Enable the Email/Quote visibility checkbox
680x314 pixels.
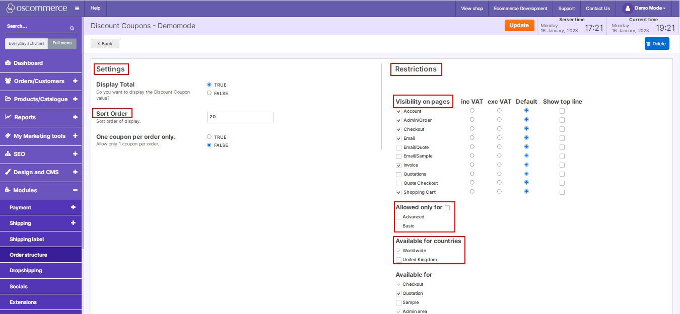click(x=399, y=147)
